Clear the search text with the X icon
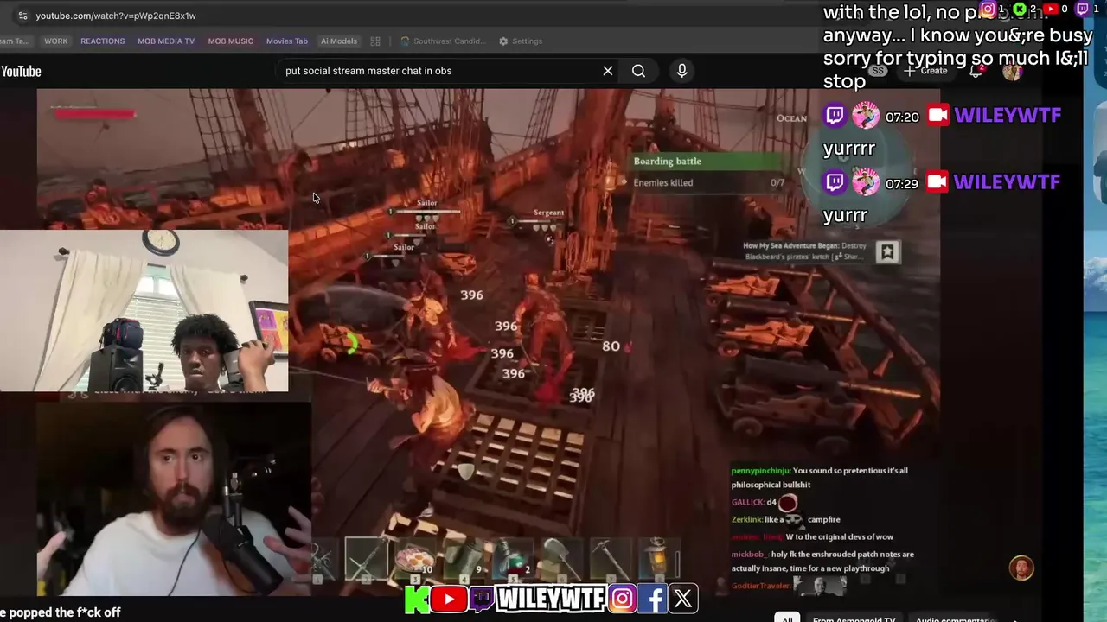The image size is (1107, 622). (608, 71)
